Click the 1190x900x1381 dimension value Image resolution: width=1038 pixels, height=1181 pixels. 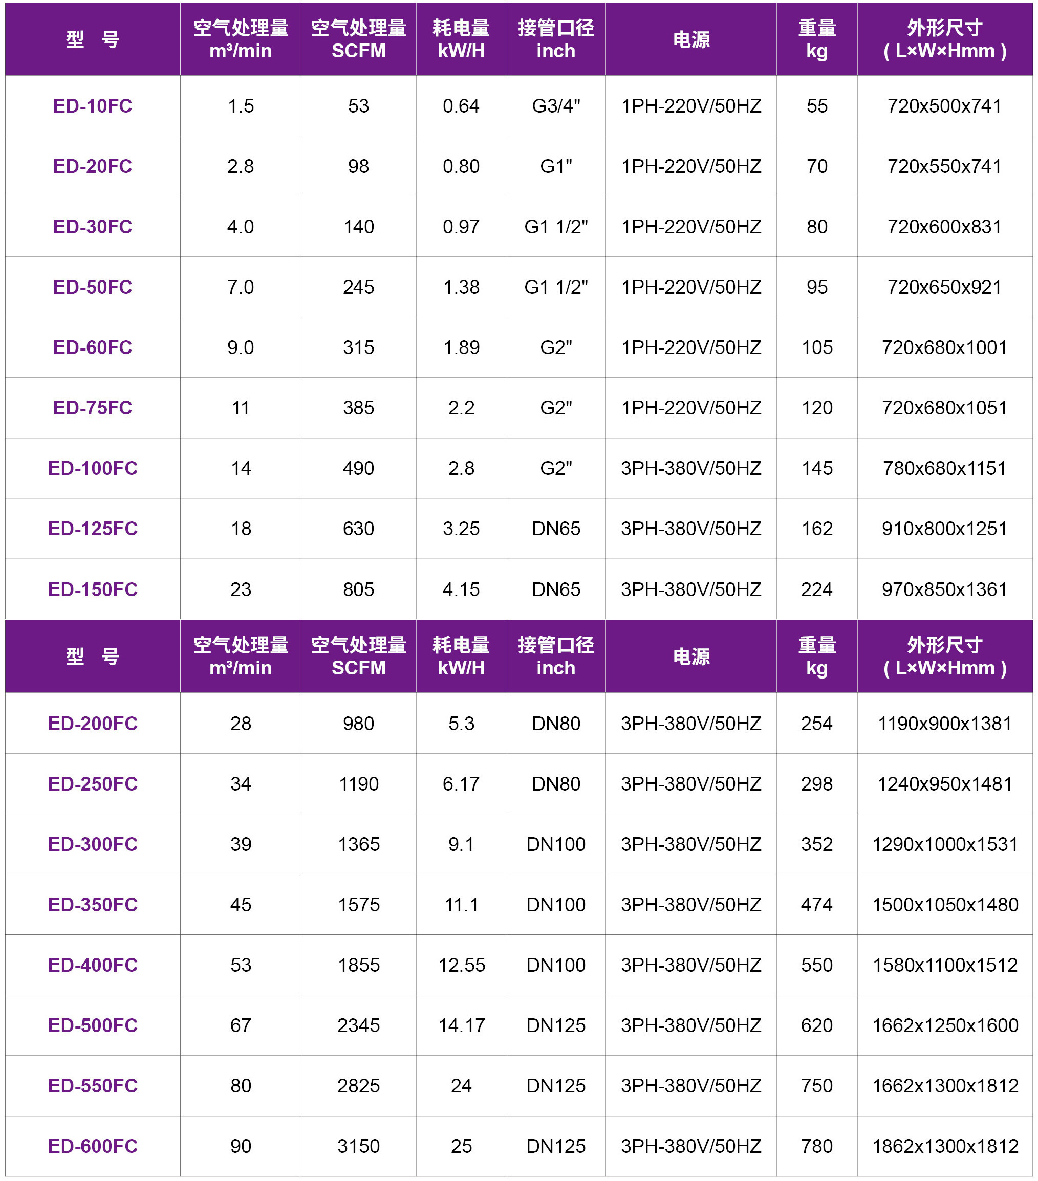pos(944,724)
